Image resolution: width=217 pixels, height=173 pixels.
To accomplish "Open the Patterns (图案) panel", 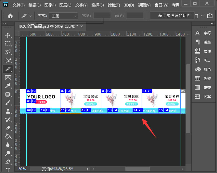I will pyautogui.click(x=203, y=97).
